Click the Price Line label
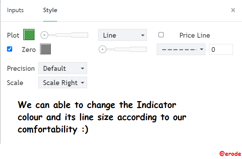Viewport: 242px width, 159px height. pyautogui.click(x=195, y=35)
